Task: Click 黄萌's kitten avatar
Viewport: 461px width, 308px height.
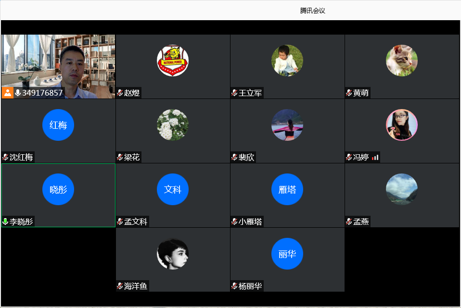Action: [402, 61]
